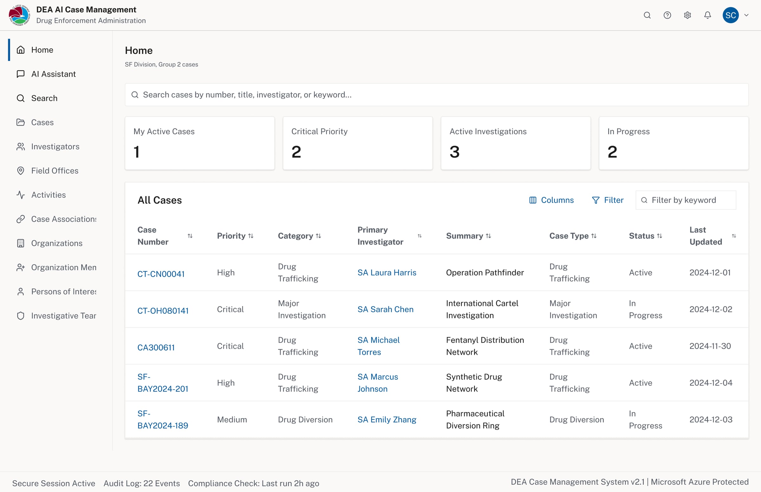The image size is (761, 492).
Task: Open the AI Assistant panel
Action: [x=53, y=74]
